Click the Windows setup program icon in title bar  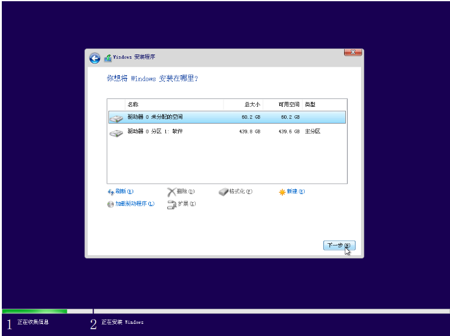click(108, 58)
